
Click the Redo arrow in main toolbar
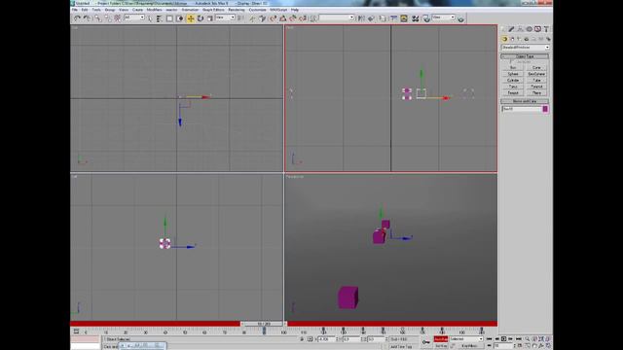(x=87, y=18)
